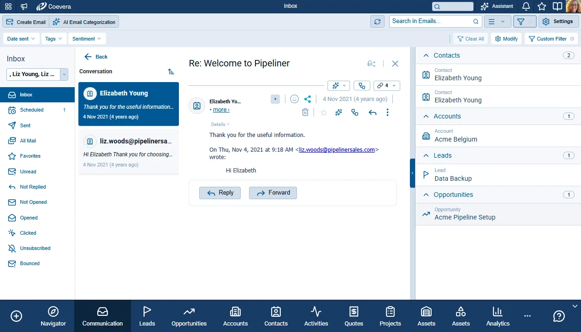Click the more link under sender

click(221, 110)
